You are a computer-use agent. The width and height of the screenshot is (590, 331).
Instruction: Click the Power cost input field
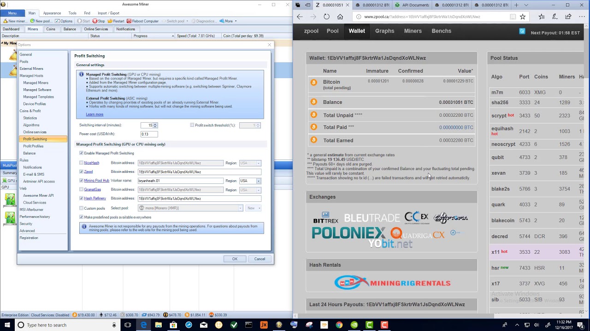click(149, 134)
